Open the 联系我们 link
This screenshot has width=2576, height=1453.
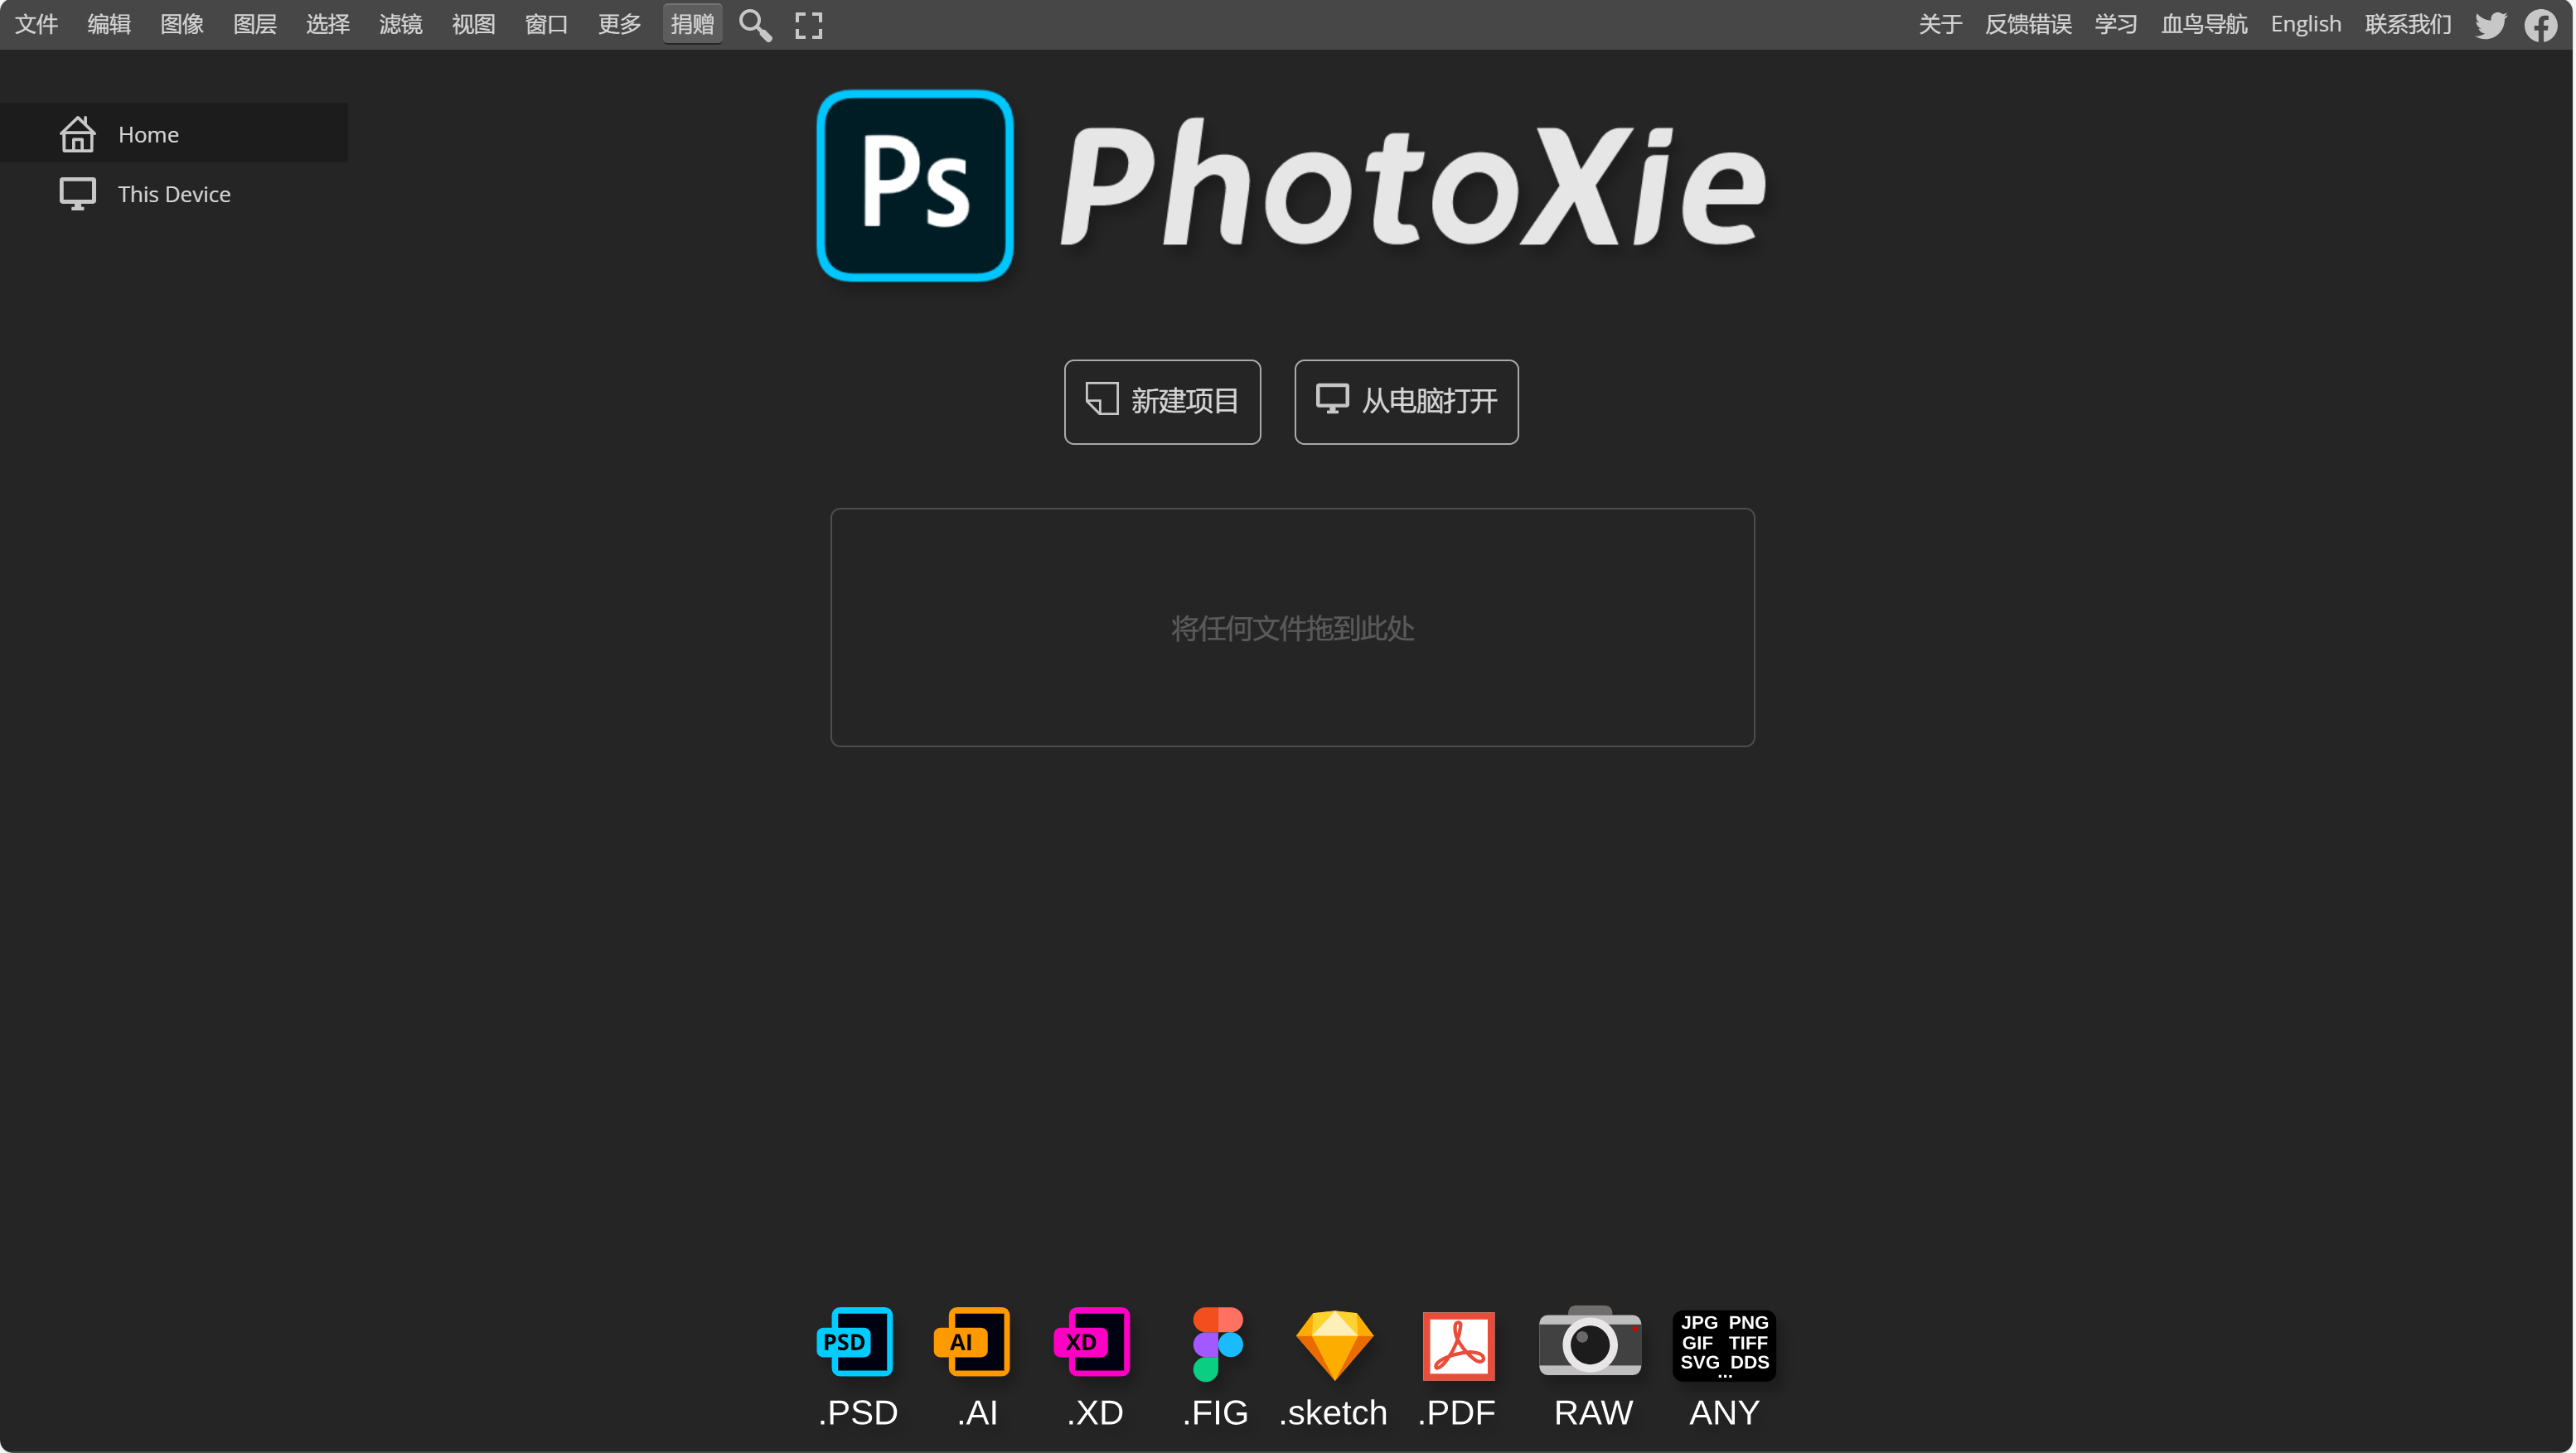[2408, 24]
